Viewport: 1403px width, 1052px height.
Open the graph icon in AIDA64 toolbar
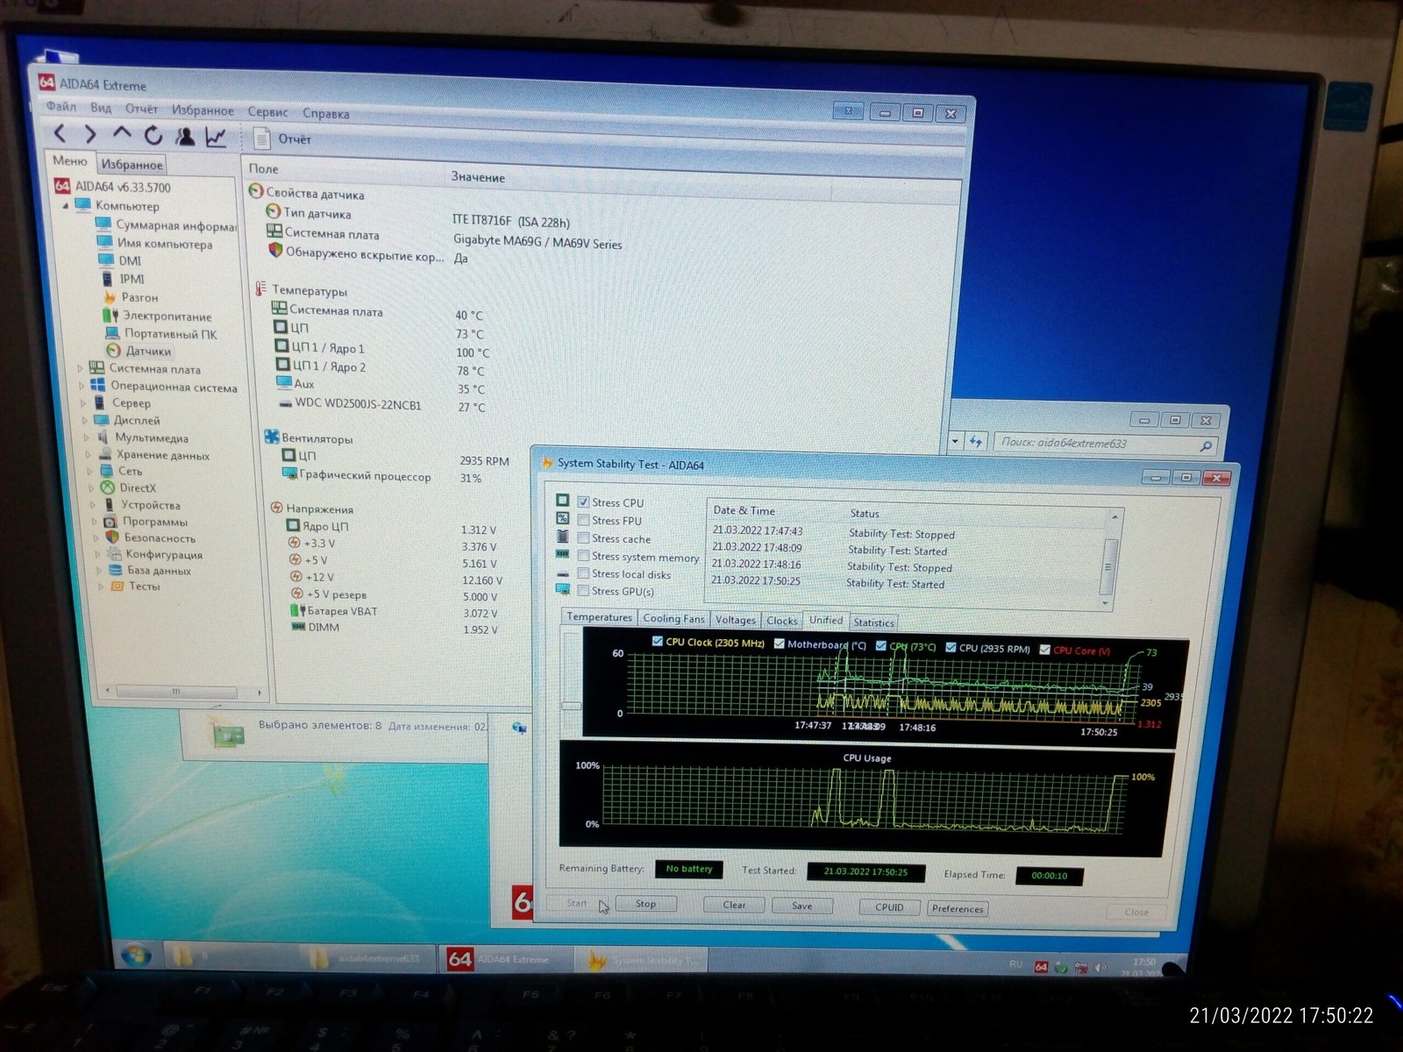(216, 137)
